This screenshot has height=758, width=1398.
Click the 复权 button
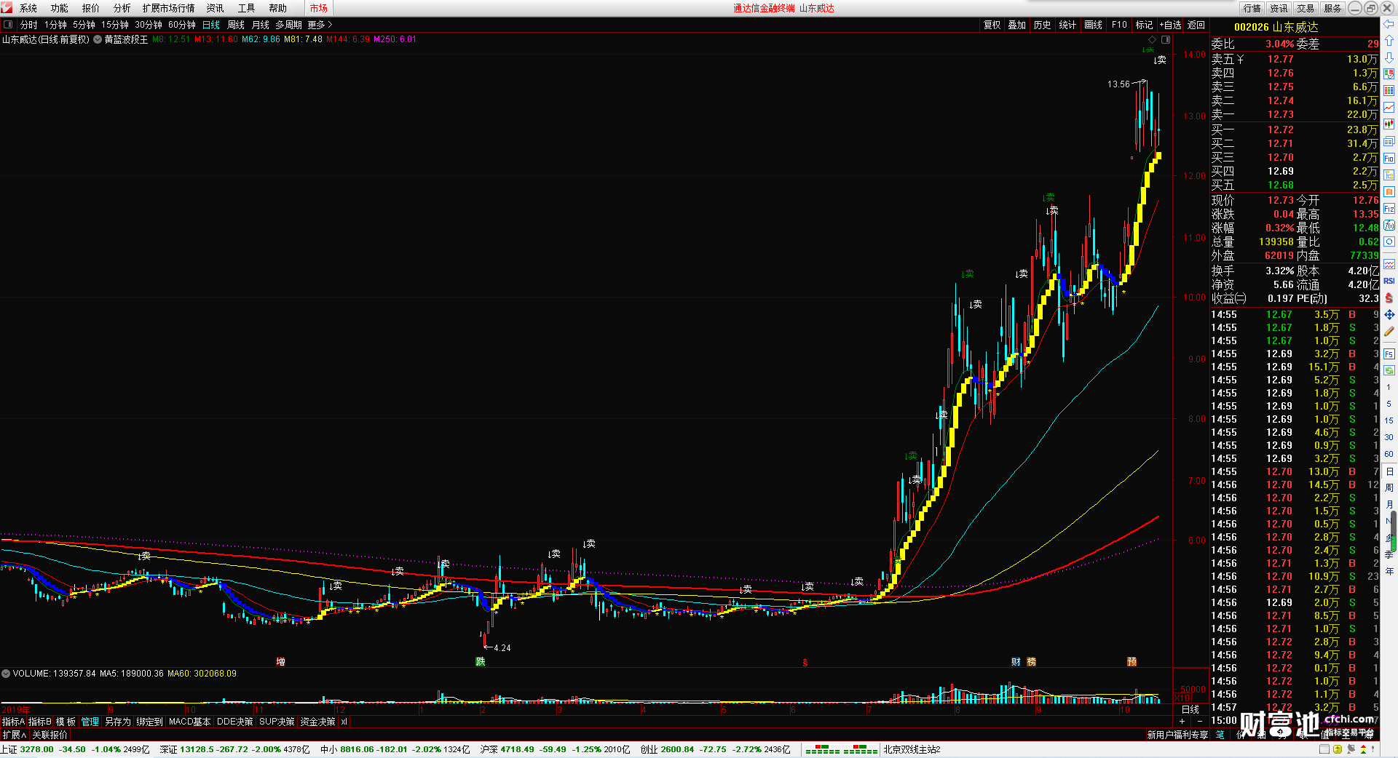(x=992, y=25)
